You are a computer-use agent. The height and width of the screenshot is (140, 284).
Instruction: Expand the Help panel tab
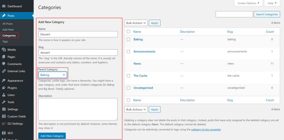272,3
